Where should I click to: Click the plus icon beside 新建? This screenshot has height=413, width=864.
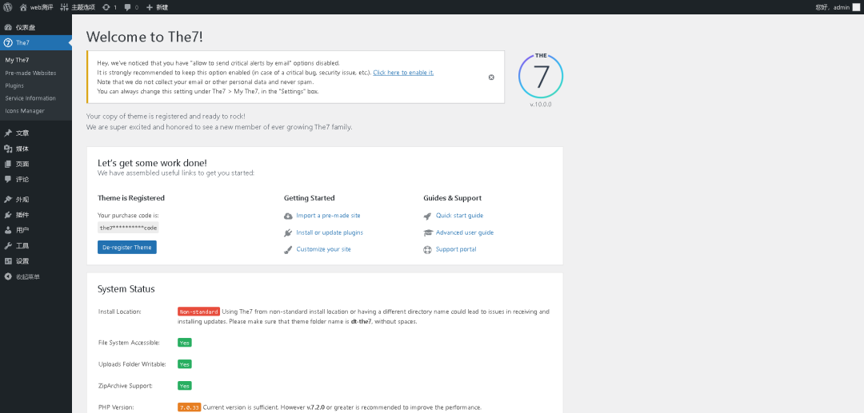coord(150,7)
